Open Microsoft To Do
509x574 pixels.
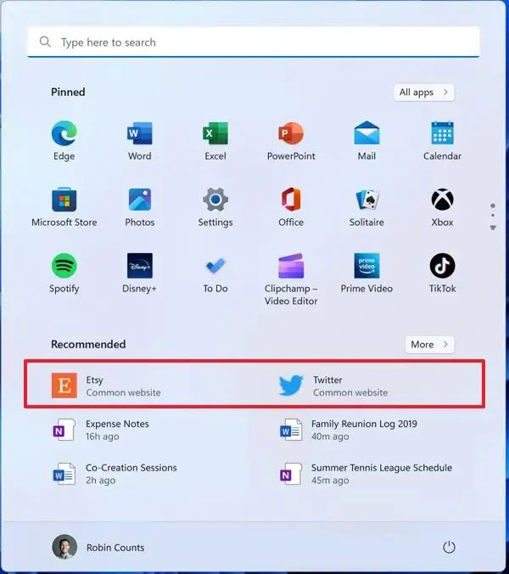215,273
